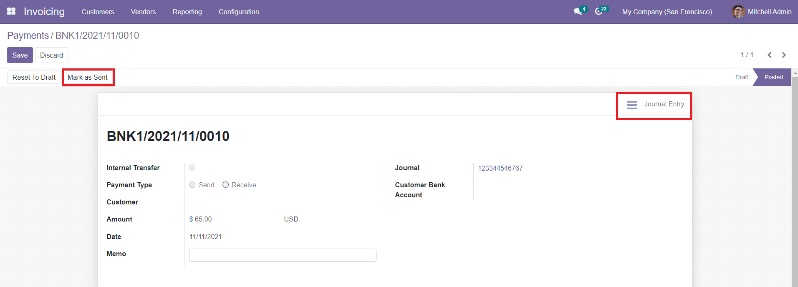The image size is (798, 287).
Task: Click the Internal Transfer label
Action: click(x=133, y=168)
